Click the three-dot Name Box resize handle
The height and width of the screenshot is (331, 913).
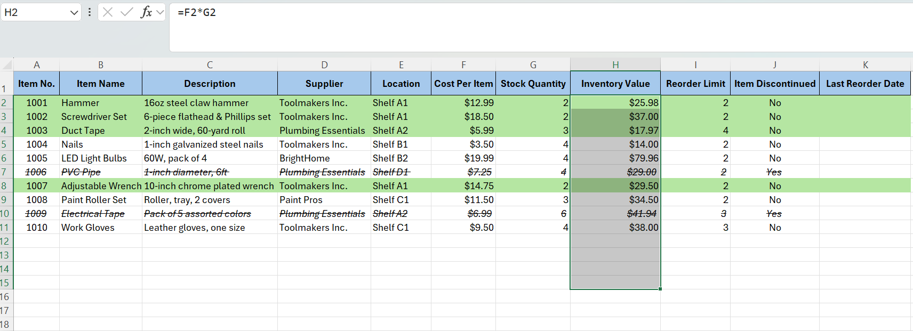point(90,12)
